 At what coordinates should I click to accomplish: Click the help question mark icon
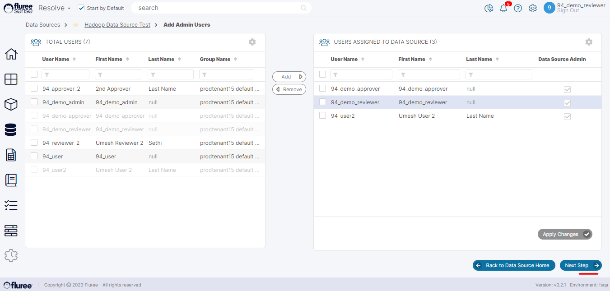coord(518,8)
